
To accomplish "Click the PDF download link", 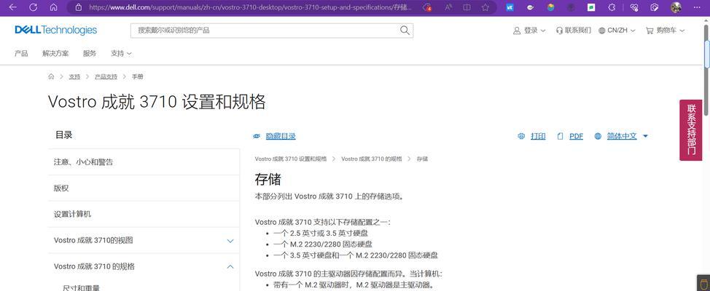I will pyautogui.click(x=576, y=136).
